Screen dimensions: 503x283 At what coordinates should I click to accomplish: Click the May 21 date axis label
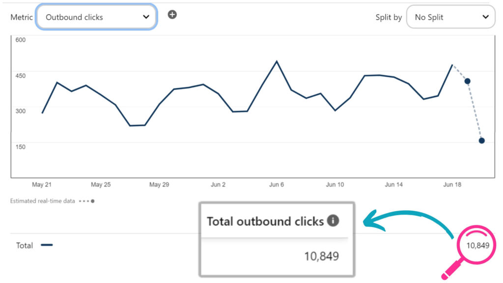[x=42, y=185]
